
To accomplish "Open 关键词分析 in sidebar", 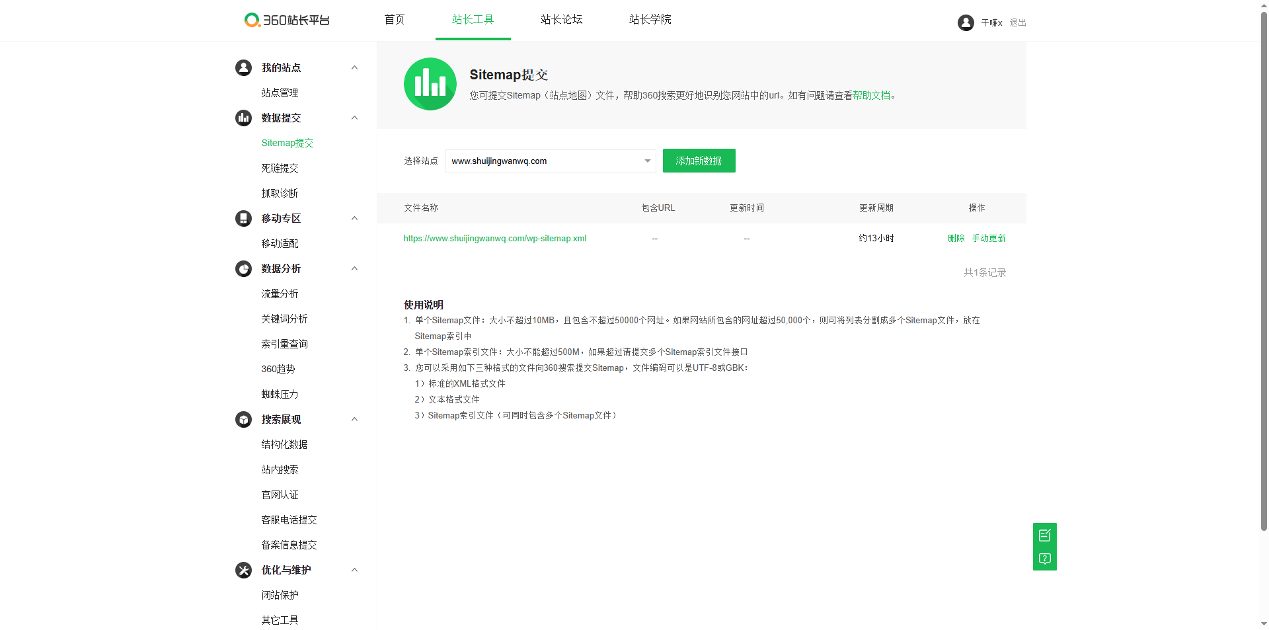I will [284, 319].
